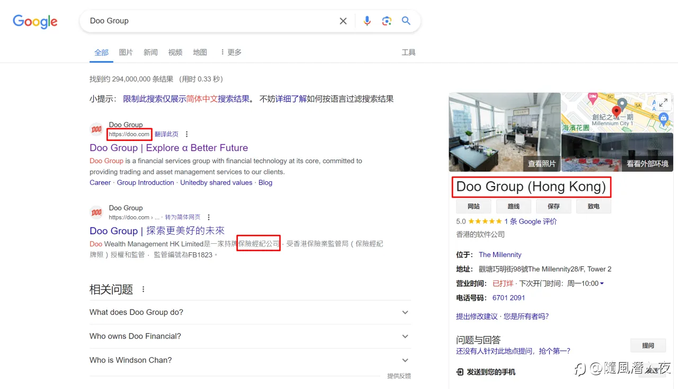
Task: Click 您是所有者? link
Action: coord(526,316)
